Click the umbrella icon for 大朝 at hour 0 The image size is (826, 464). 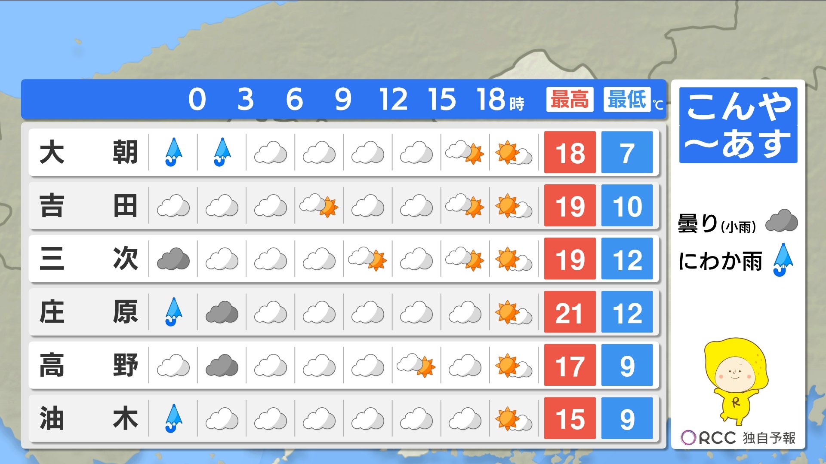[173, 152]
